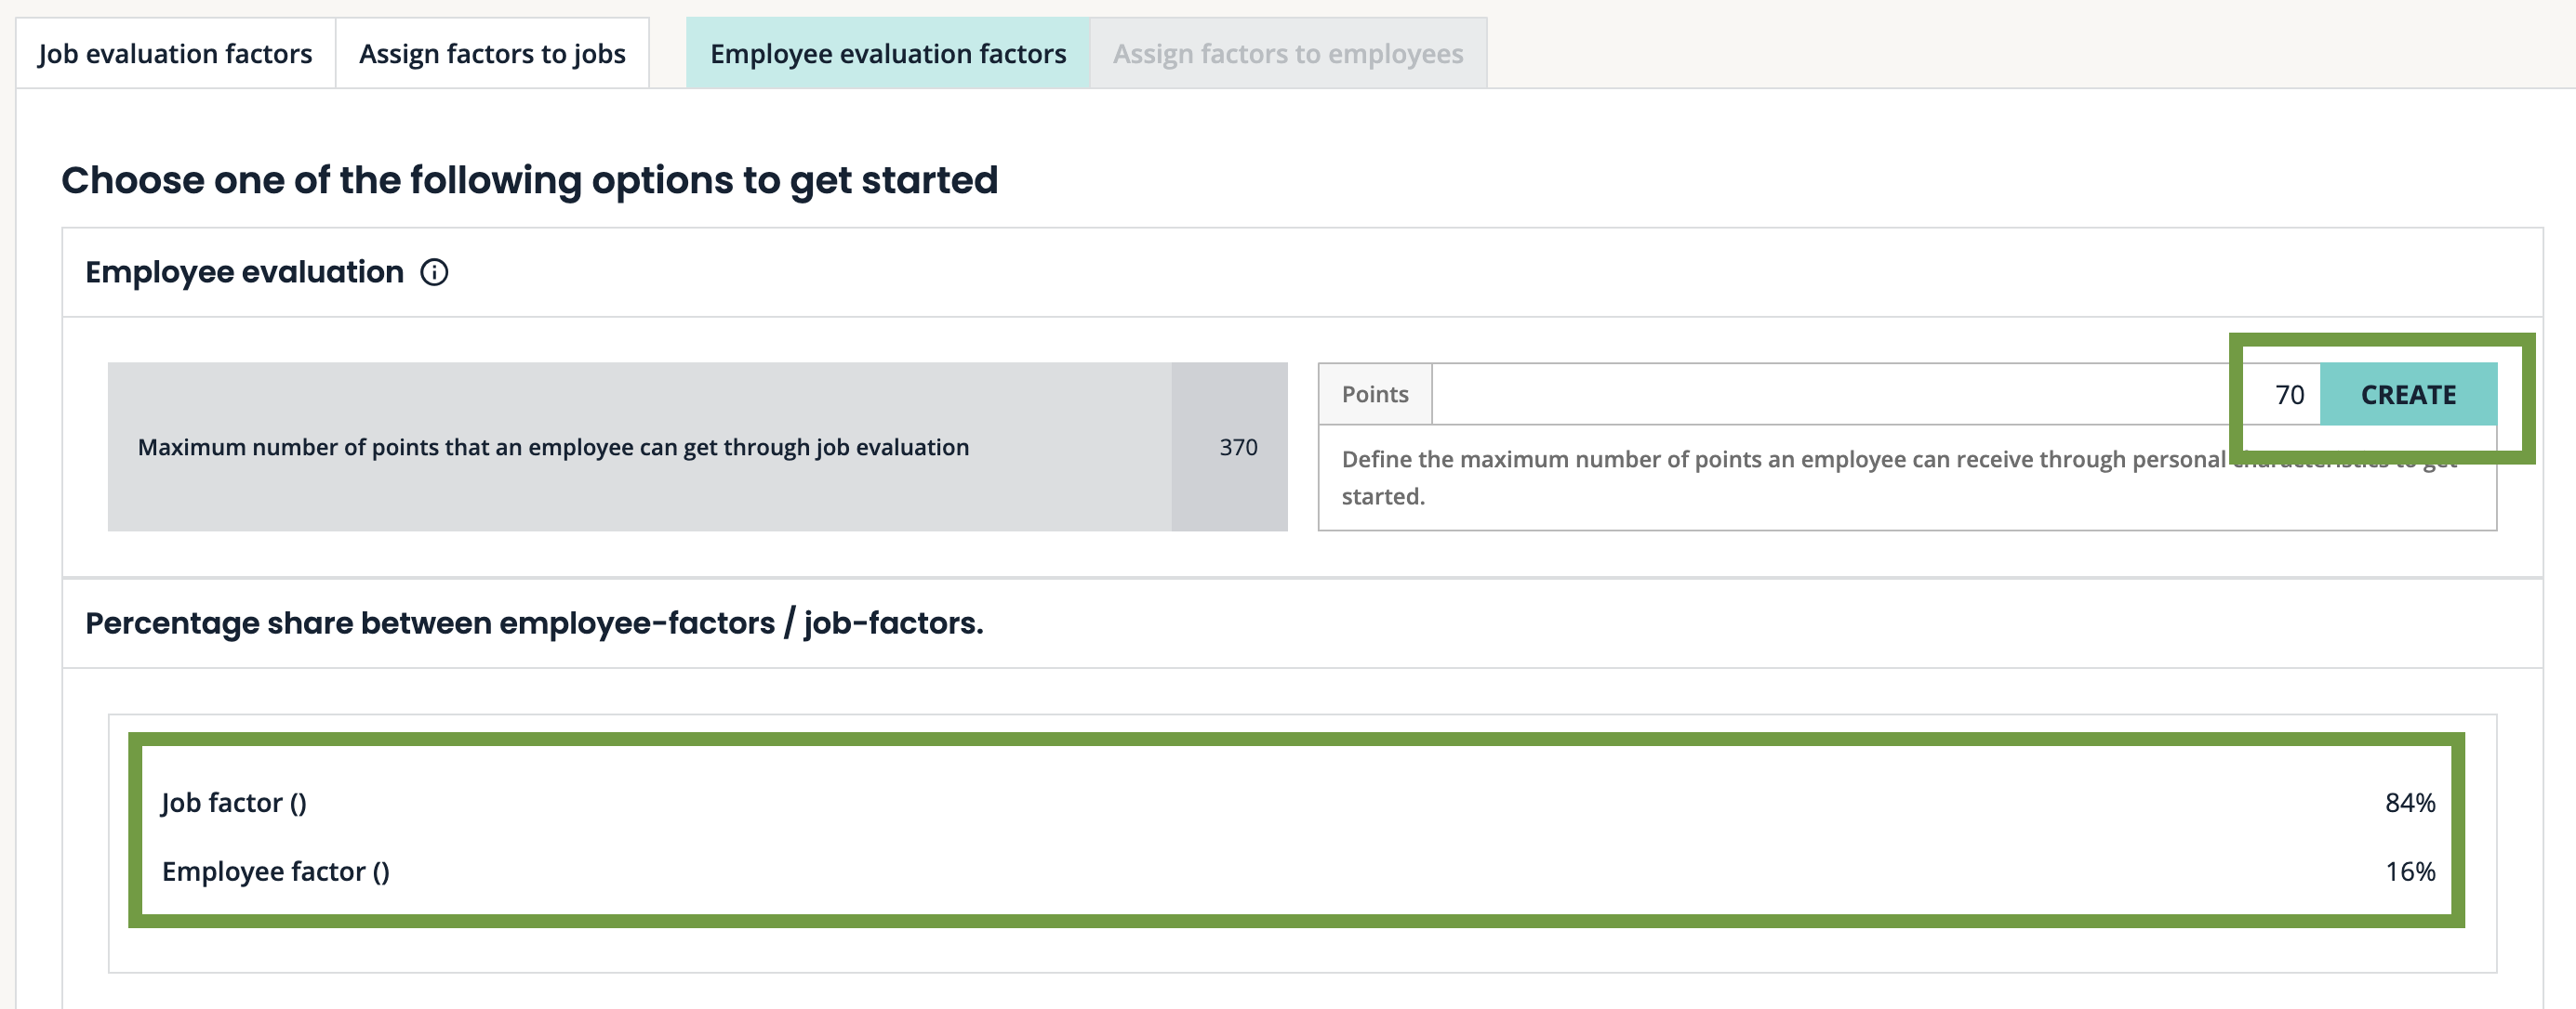Viewport: 2576px width, 1009px height.
Task: Click the 'Choose one of the following options' heading
Action: pos(529,180)
